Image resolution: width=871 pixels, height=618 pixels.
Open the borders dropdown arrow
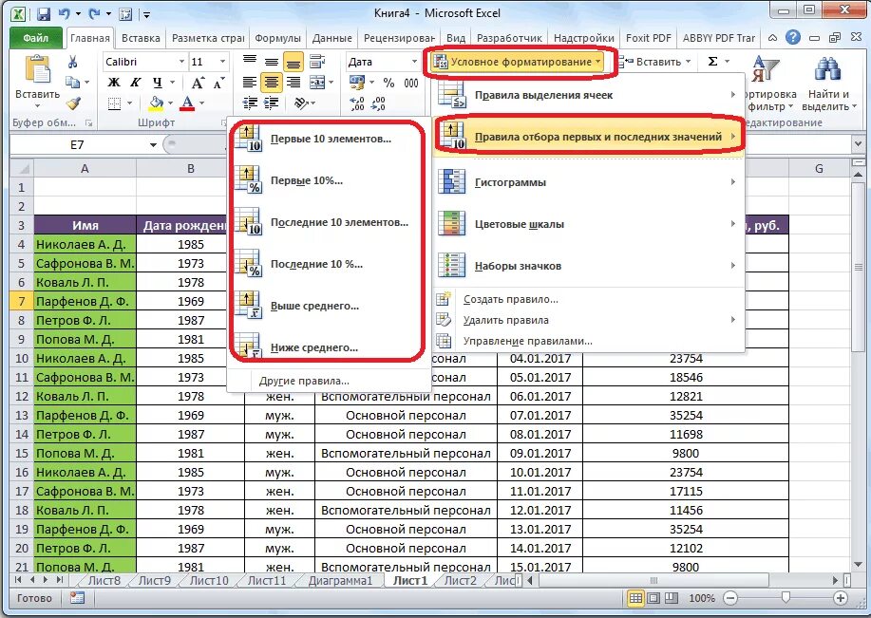coord(129,103)
